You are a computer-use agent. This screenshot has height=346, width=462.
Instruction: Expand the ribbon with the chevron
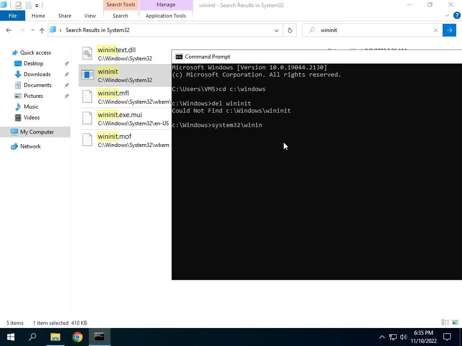coord(447,16)
